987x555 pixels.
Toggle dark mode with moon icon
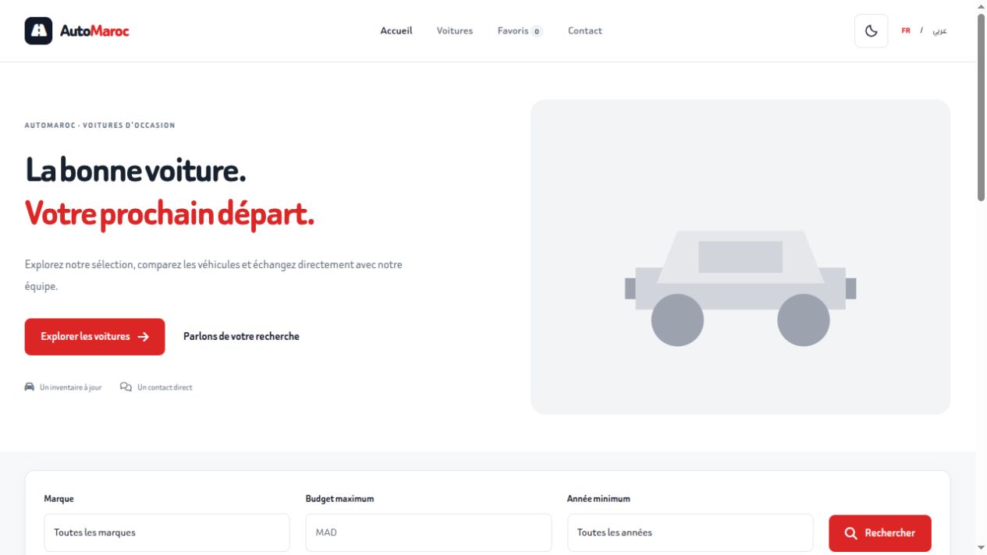pos(872,31)
